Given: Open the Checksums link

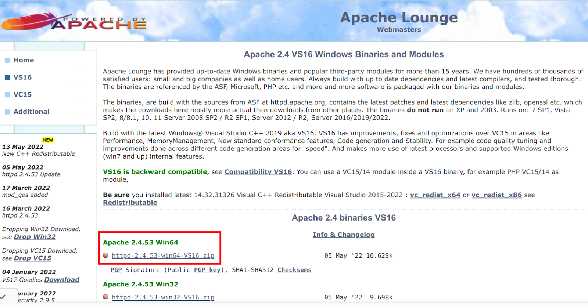Looking at the screenshot, I should [294, 270].
